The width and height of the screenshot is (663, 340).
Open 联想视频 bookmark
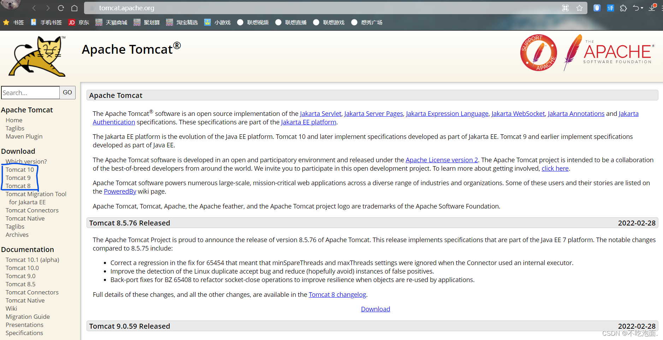pyautogui.click(x=253, y=22)
